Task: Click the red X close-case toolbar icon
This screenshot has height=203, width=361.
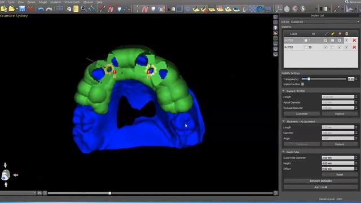Action: (x=30, y=9)
